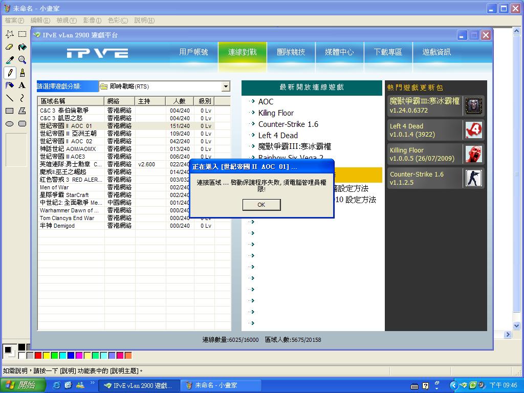This screenshot has width=524, height=393.
Task: Switch to the 團隊競技 tab
Action: (x=291, y=52)
